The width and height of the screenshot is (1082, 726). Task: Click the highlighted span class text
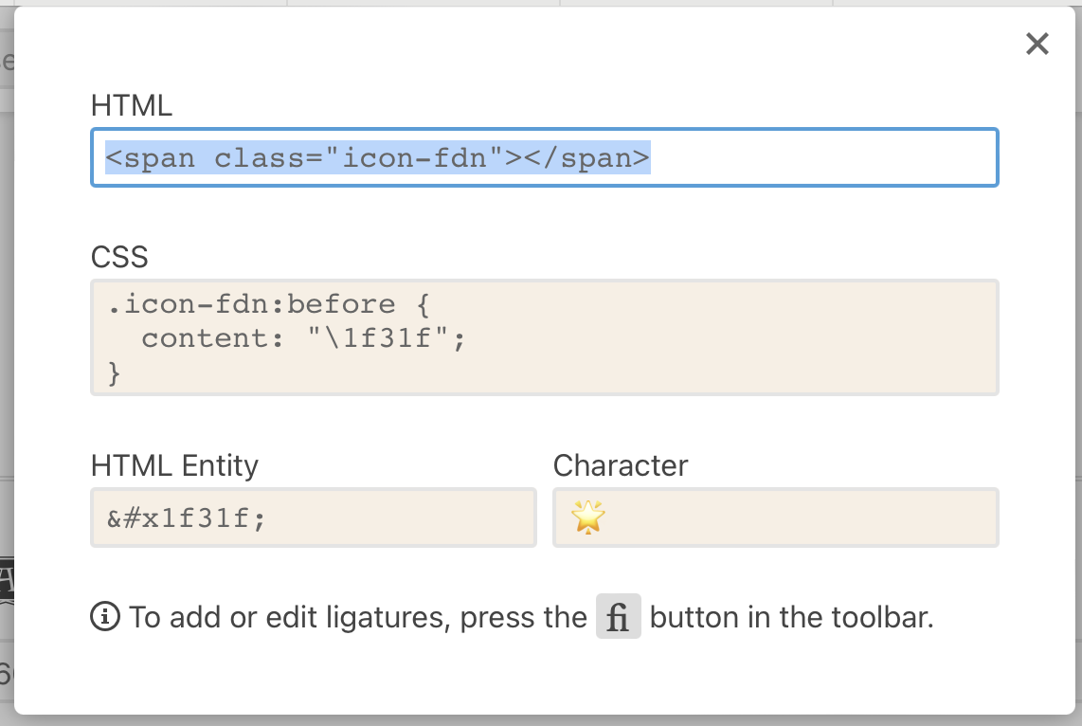click(377, 157)
